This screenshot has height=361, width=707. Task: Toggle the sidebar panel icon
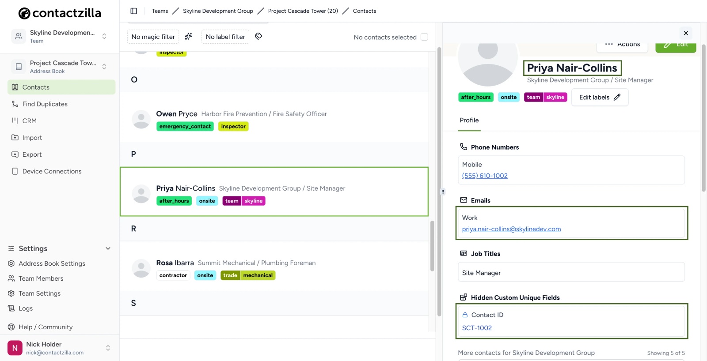(134, 11)
